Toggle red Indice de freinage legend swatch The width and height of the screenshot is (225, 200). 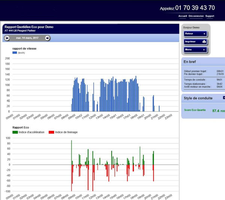coord(52,132)
